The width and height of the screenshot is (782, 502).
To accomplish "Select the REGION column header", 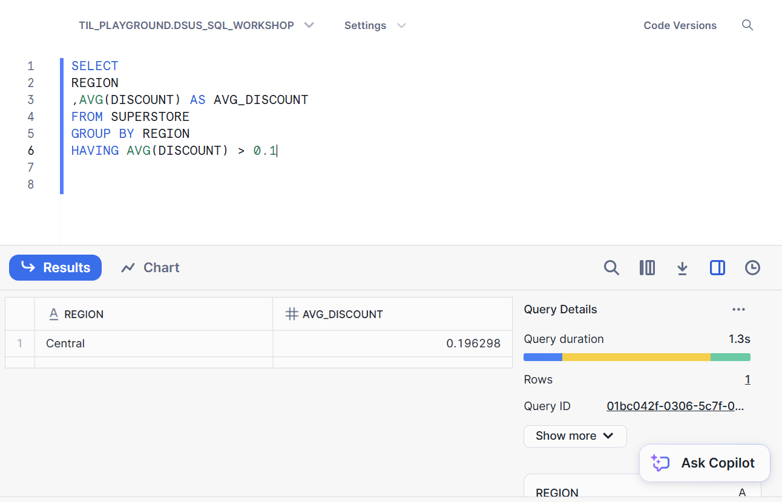I will tap(84, 315).
